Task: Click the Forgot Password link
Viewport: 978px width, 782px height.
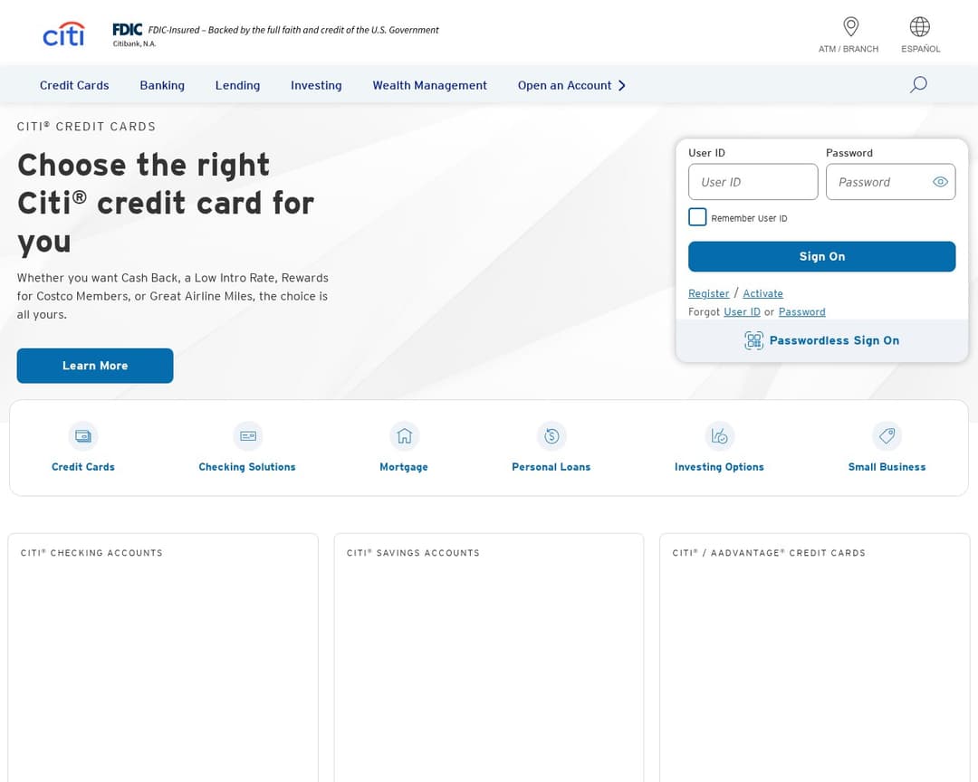Action: point(801,311)
